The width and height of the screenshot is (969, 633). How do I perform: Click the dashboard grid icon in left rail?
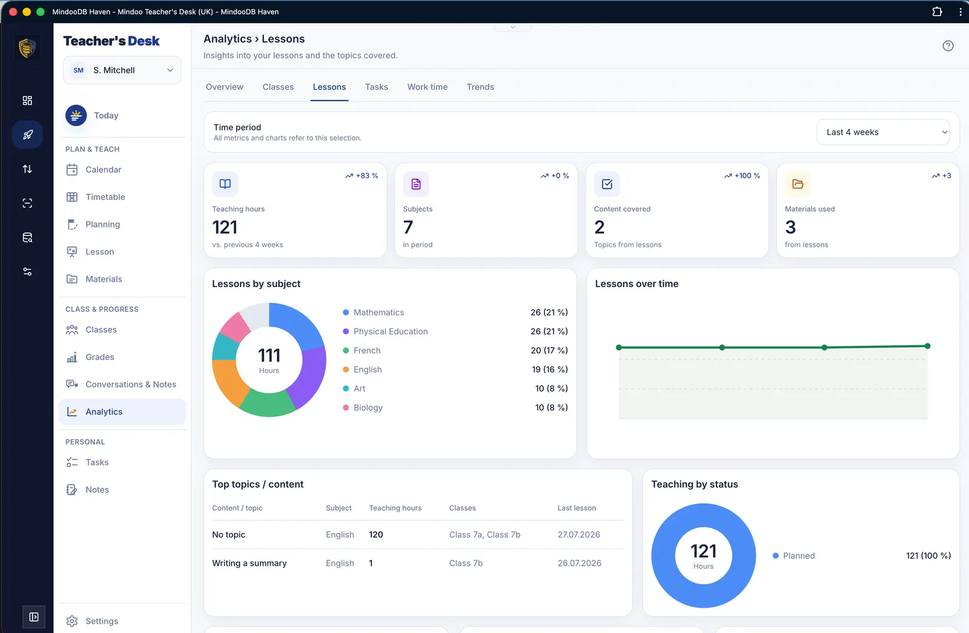point(27,101)
